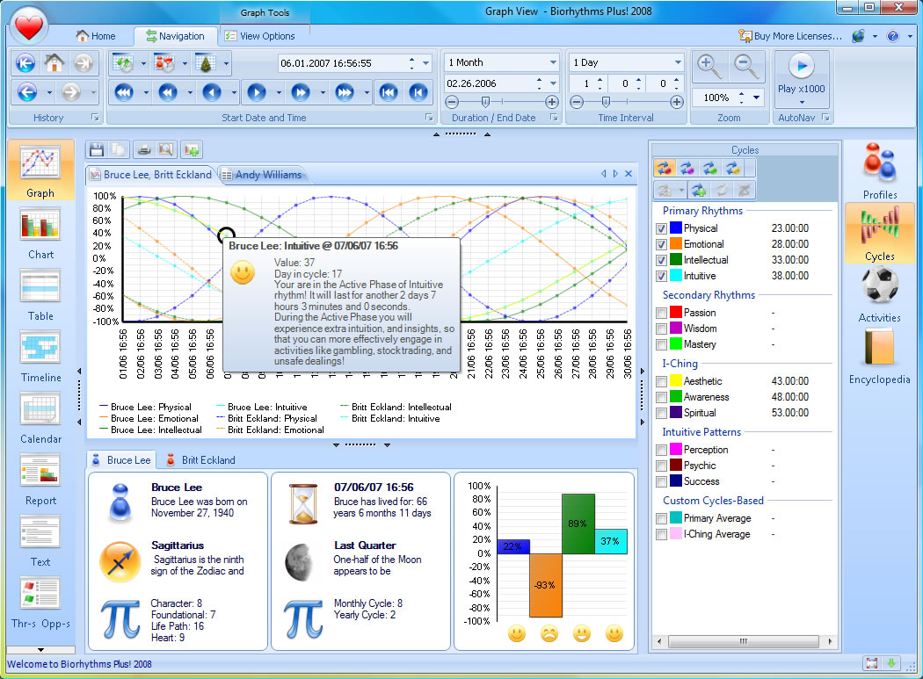Click the zoom in magnifier icon
The image size is (923, 679).
pyautogui.click(x=708, y=65)
